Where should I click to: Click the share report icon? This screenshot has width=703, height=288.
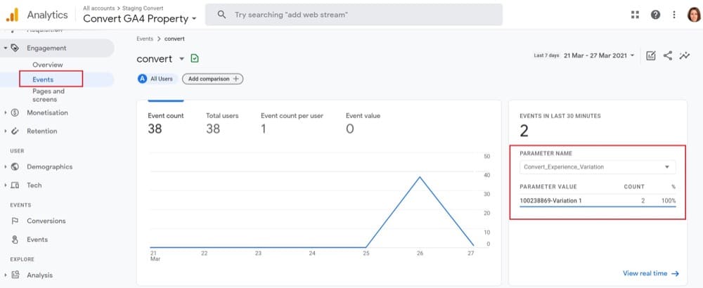pos(668,55)
